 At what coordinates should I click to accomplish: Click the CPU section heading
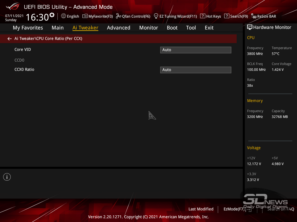251,38
